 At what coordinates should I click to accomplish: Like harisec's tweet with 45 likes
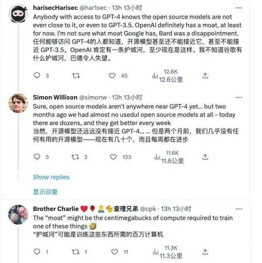[x=113, y=76]
